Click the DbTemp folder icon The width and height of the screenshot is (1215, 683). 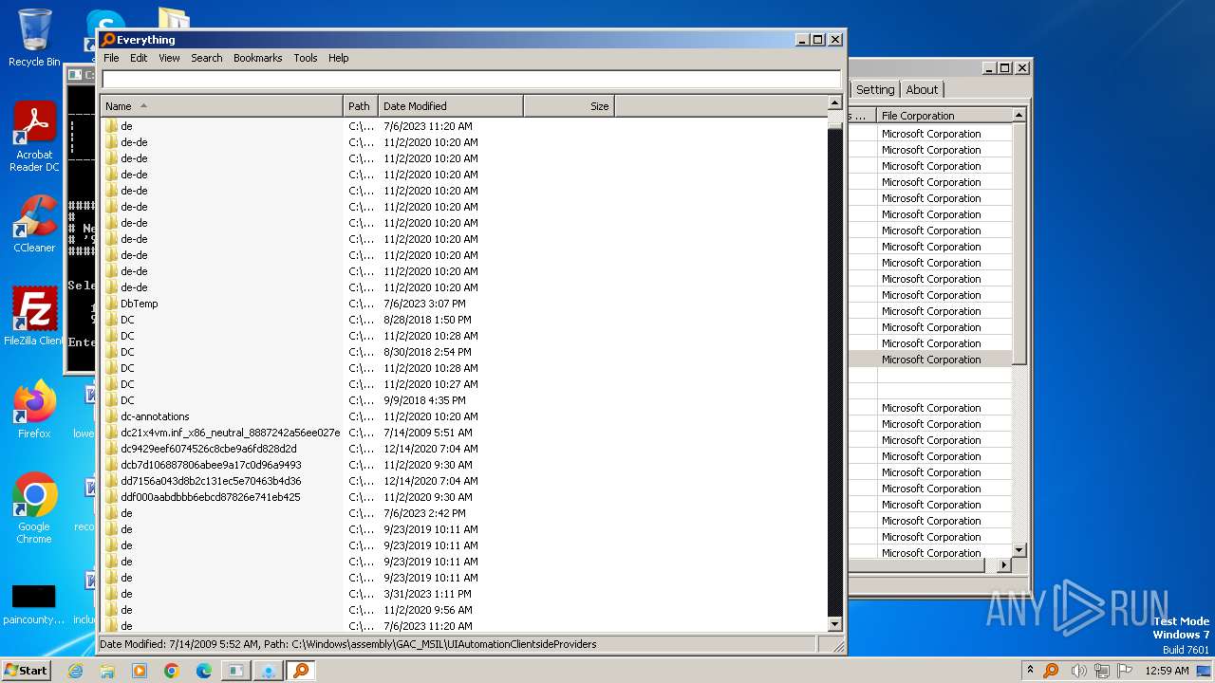(111, 304)
